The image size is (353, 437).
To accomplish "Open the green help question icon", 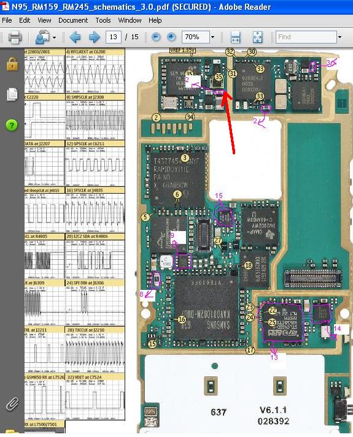I will coord(12,125).
